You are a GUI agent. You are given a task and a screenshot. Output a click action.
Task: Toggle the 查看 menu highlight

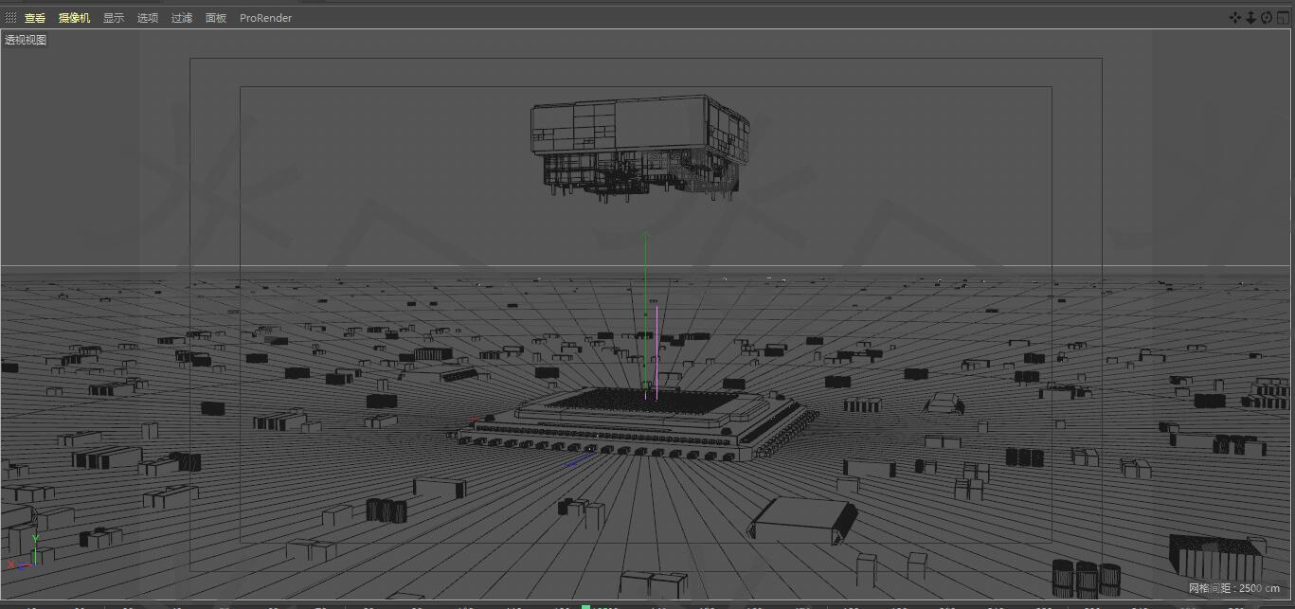(x=34, y=17)
